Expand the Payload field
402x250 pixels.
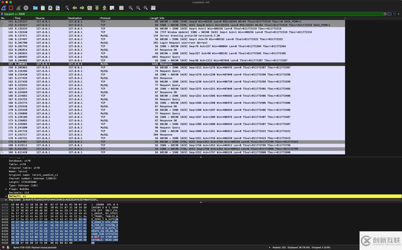click(6, 200)
